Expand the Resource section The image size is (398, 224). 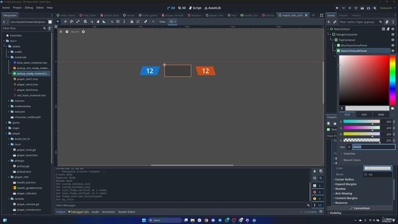(x=341, y=203)
